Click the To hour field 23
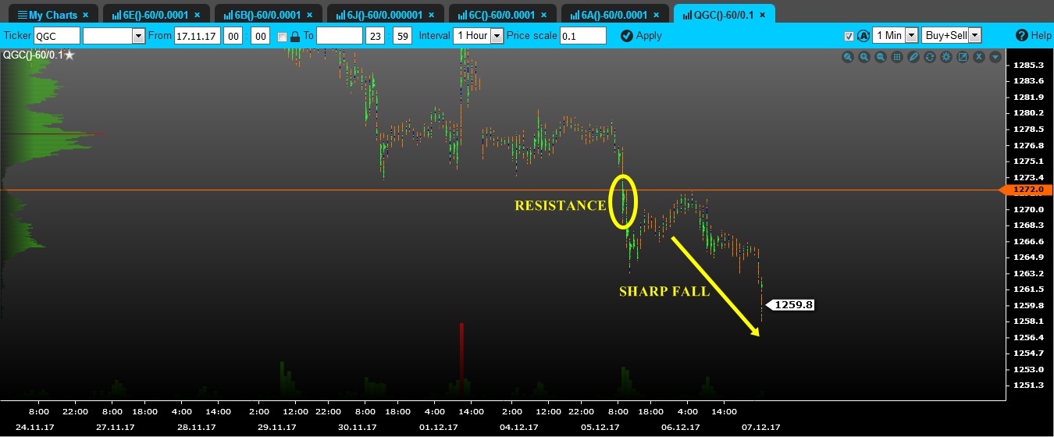The image size is (1054, 437). (x=376, y=36)
